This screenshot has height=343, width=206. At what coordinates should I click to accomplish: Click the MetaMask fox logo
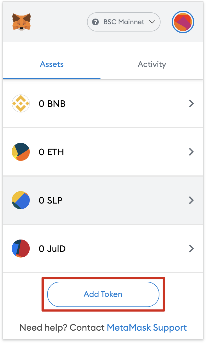click(x=21, y=22)
